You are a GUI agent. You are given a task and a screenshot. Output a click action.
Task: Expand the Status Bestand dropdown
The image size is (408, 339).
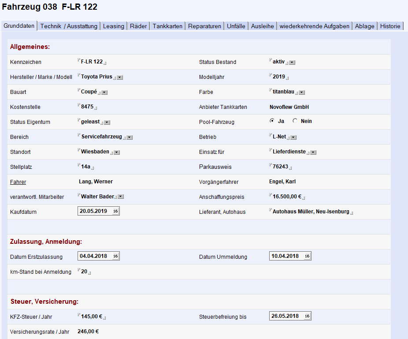[292, 63]
